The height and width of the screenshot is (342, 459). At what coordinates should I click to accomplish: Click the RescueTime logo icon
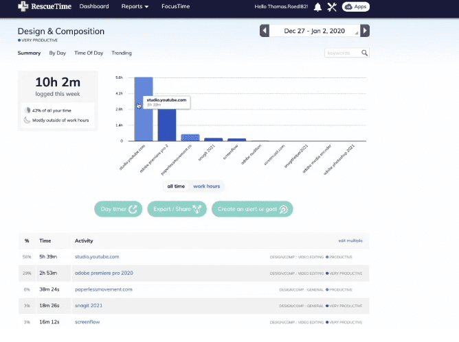pos(24,7)
